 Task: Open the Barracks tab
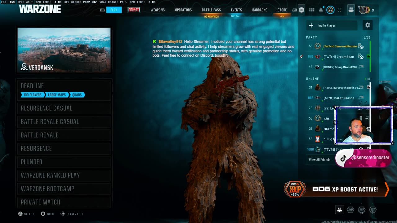tap(260, 10)
